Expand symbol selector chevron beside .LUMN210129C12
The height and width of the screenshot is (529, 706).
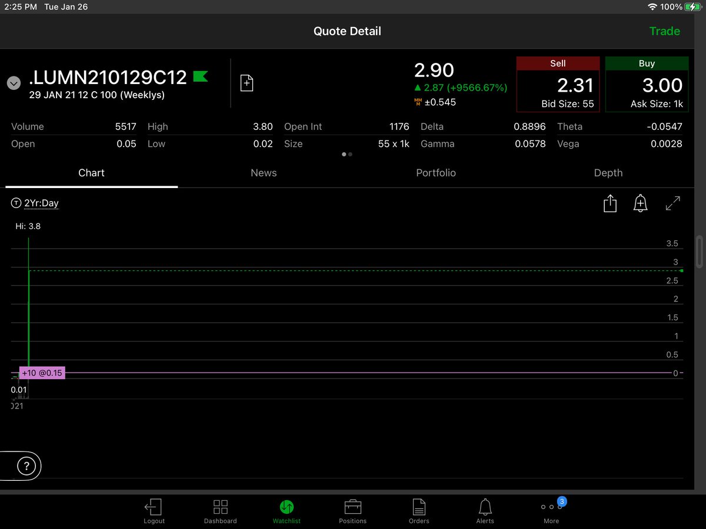14,83
